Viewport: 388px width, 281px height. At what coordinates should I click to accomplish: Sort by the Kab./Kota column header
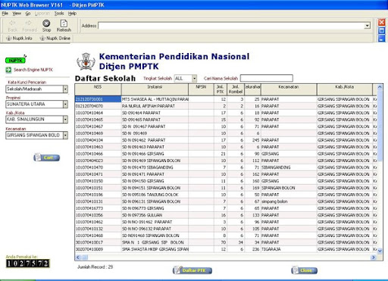click(345, 89)
